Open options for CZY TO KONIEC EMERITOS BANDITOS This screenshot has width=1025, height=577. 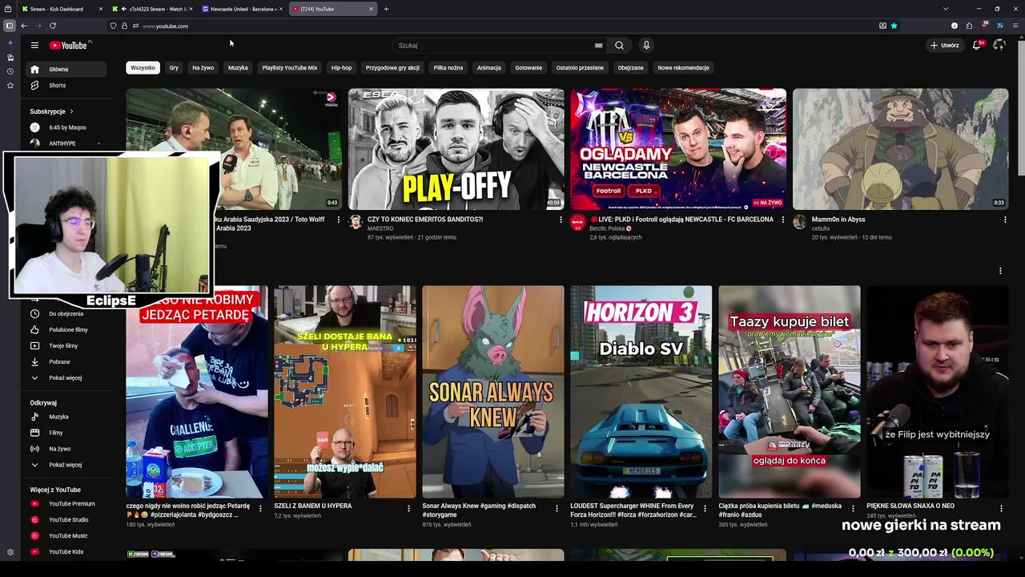(x=561, y=220)
